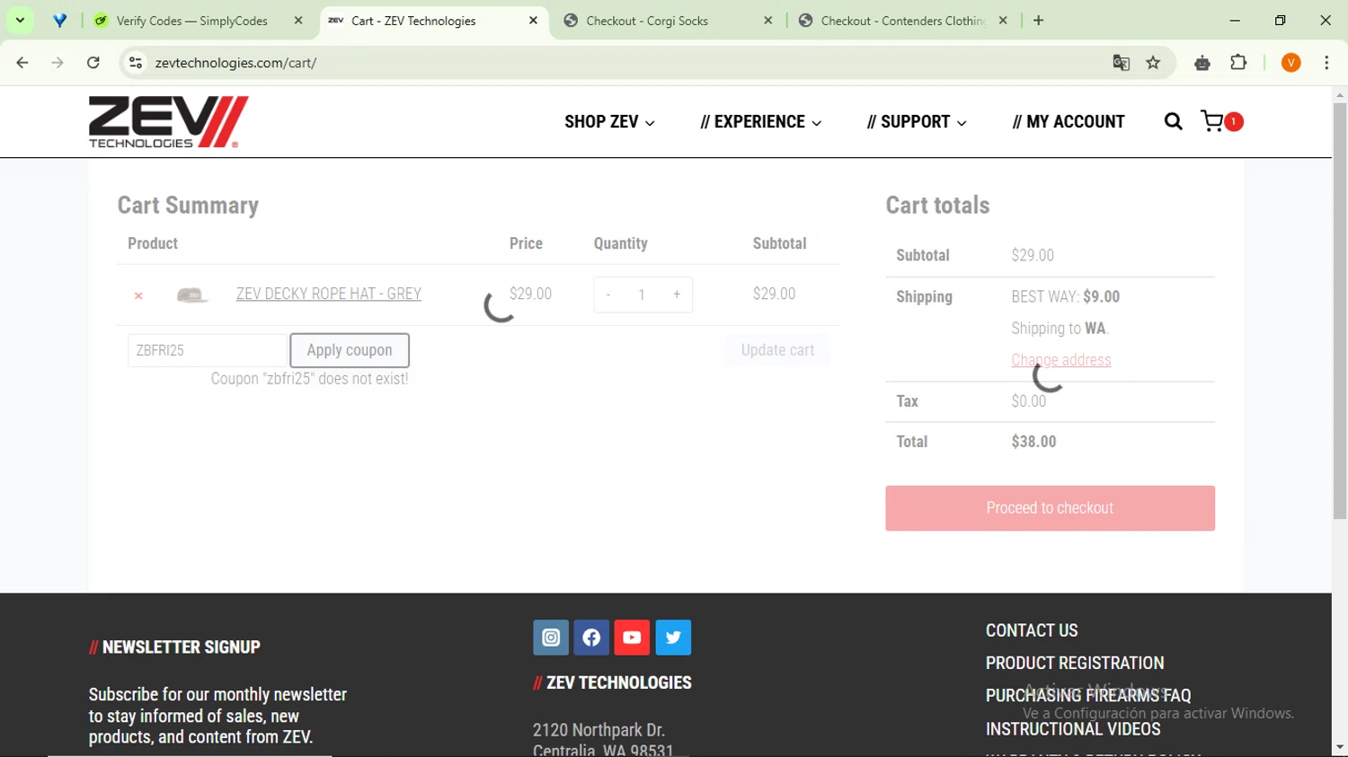1348x757 pixels.
Task: Close the Cart ZEV Technologies tab
Action: coord(533,21)
